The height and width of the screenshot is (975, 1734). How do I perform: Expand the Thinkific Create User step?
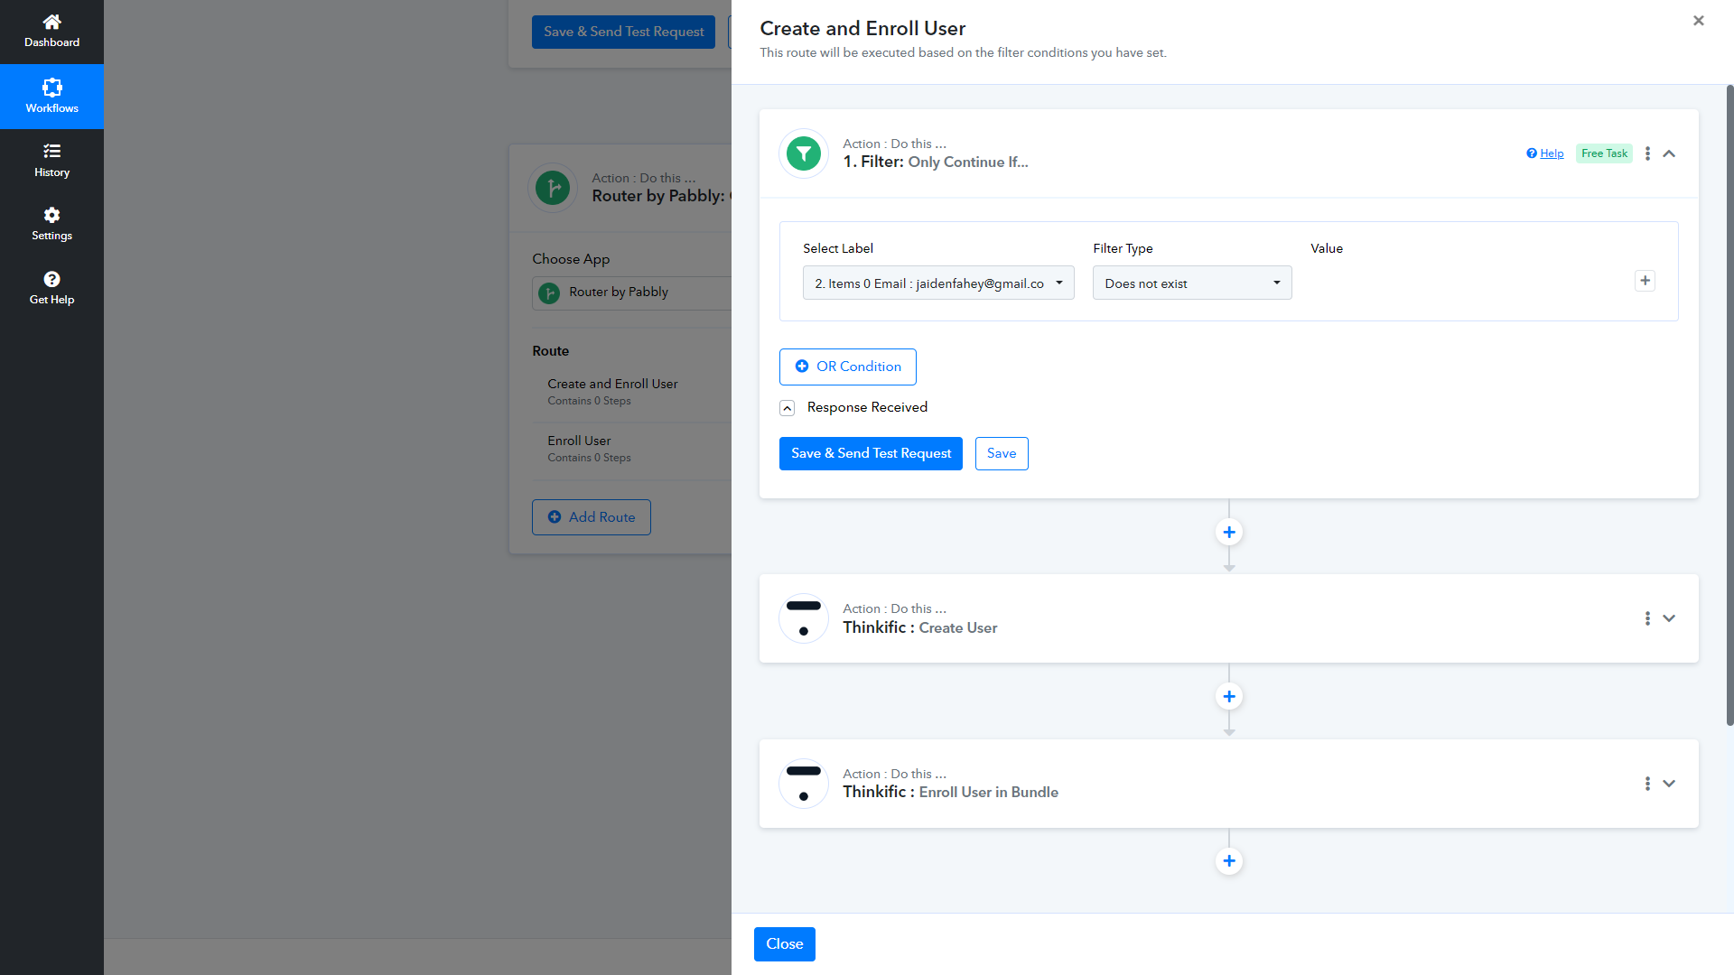pos(1669,618)
